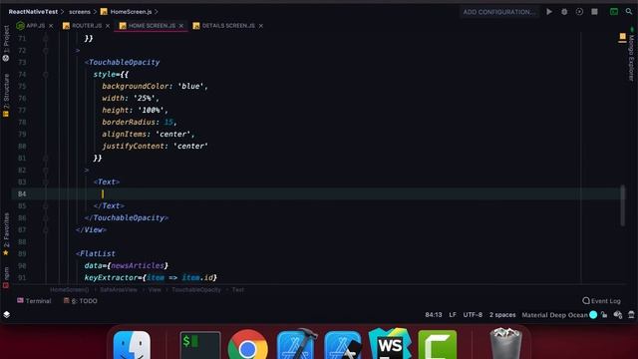The image size is (638, 359).
Task: Open the Project tool window
Action: (x=6, y=43)
